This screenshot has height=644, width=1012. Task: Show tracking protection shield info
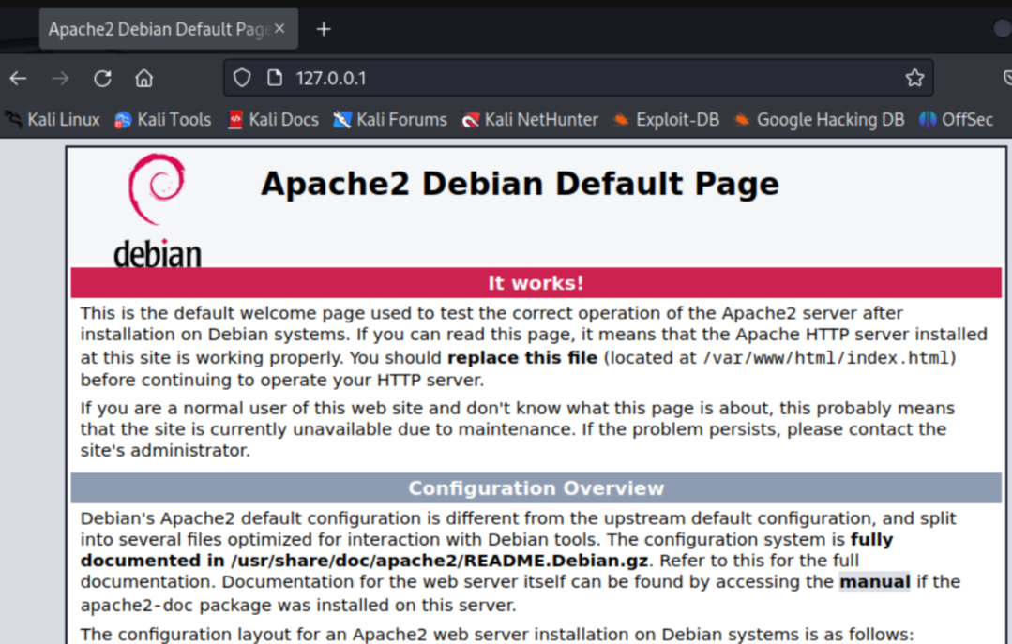tap(242, 78)
